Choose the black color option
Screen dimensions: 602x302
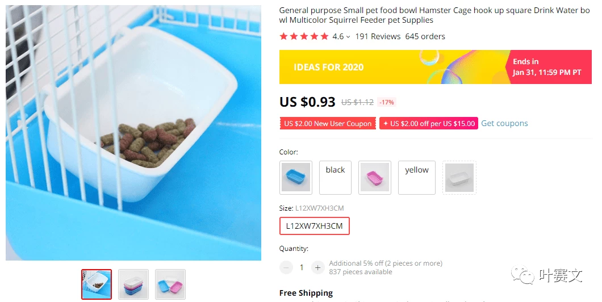335,177
